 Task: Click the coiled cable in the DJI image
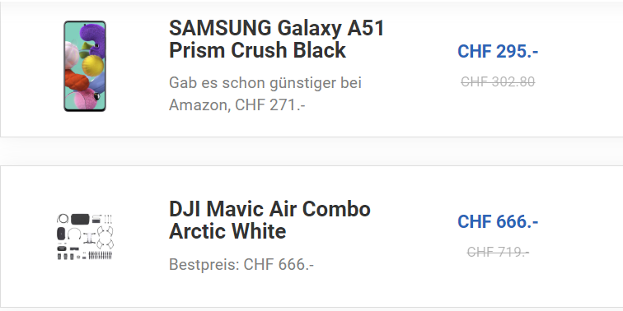click(63, 219)
